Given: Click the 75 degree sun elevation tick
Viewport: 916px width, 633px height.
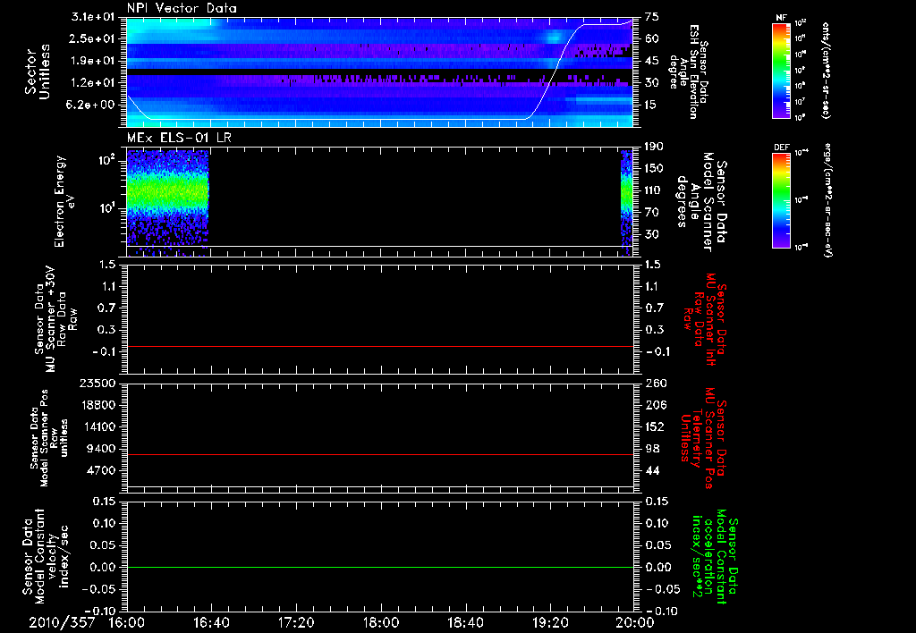Looking at the screenshot, I should click(652, 17).
